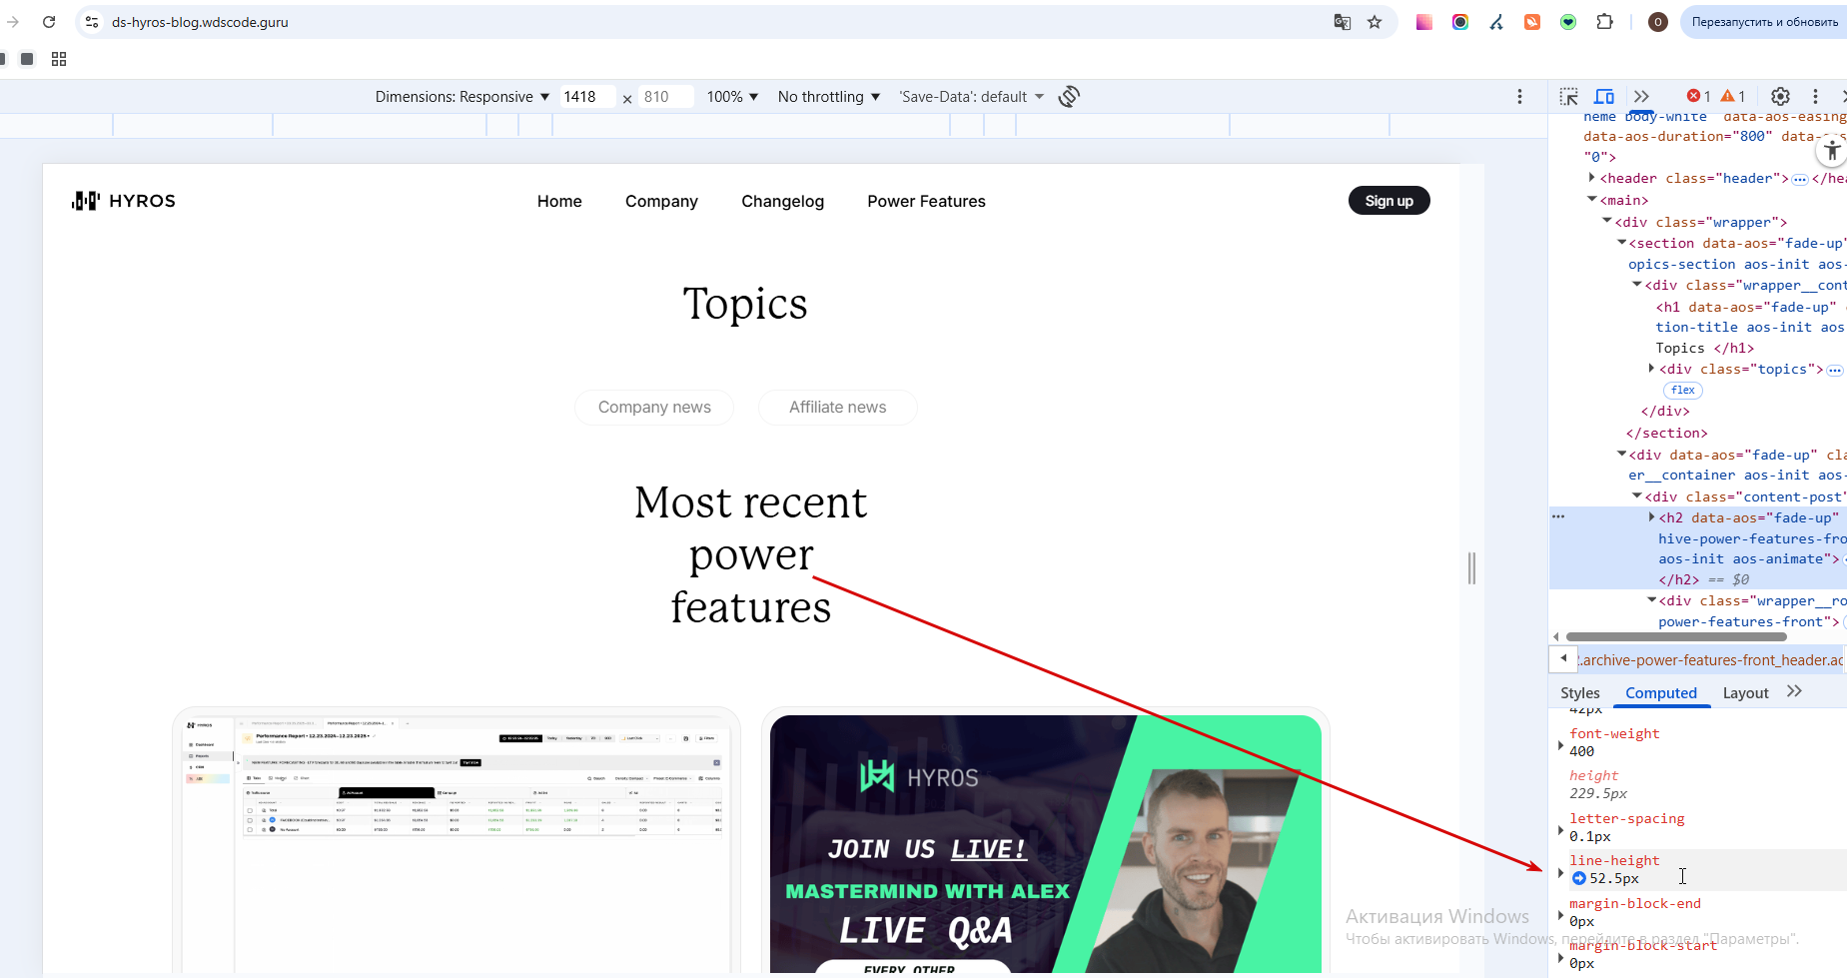Rotate the device viewport orientation
Screen dimensions: 1847x978
click(1069, 96)
